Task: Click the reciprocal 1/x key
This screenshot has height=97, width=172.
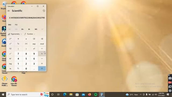Action: click(18, 44)
